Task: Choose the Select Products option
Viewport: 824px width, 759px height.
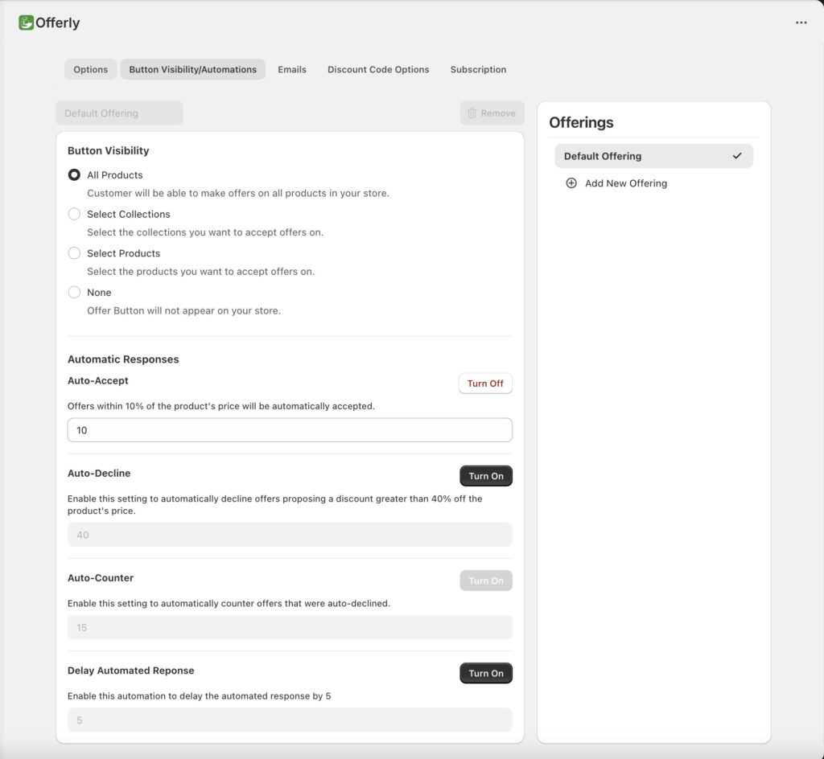Action: tap(74, 252)
